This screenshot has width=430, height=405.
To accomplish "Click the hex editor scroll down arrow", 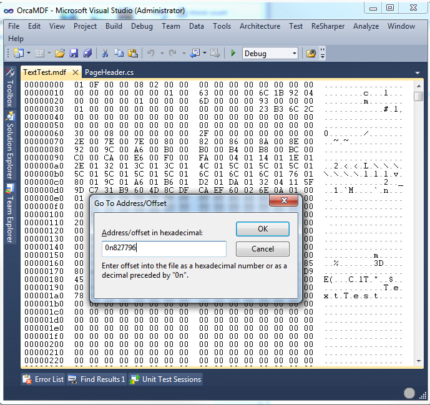I will [x=419, y=361].
